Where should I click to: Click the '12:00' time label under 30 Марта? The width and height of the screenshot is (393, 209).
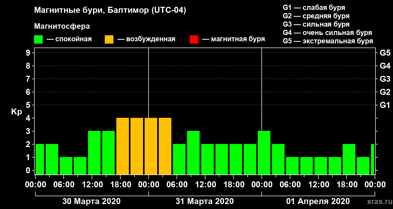(92, 185)
